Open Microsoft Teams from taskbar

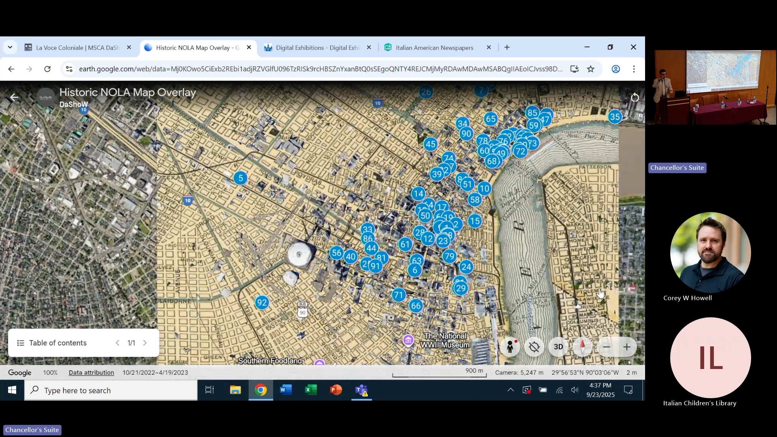point(361,390)
